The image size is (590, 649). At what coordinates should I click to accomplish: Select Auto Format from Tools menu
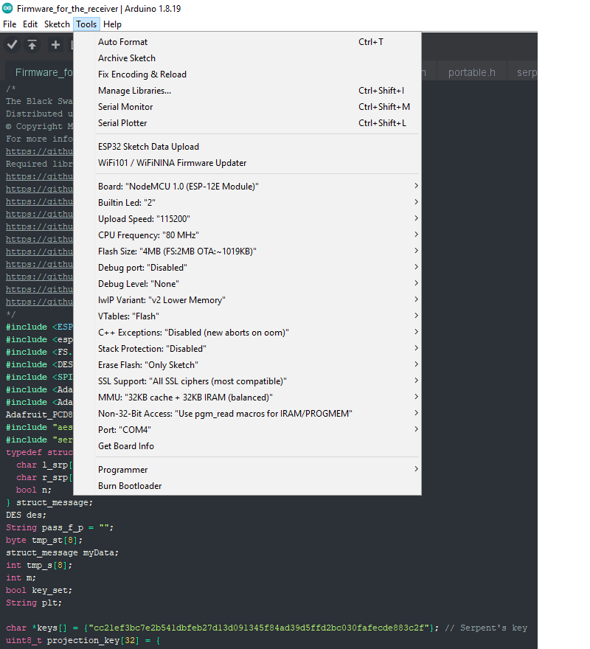click(x=247, y=42)
